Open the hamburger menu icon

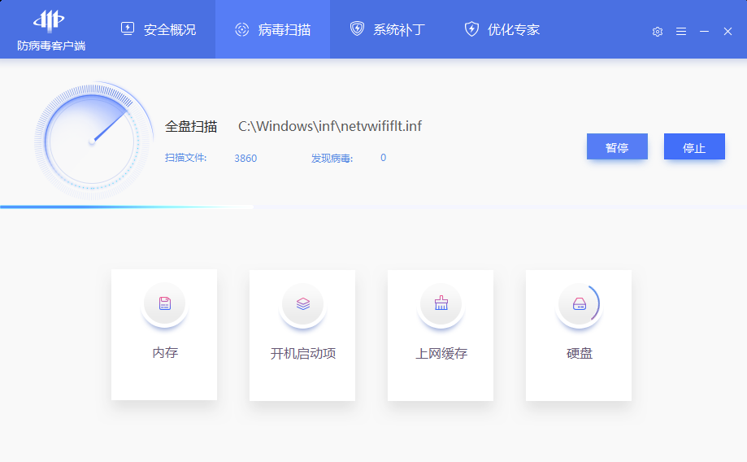pyautogui.click(x=681, y=31)
